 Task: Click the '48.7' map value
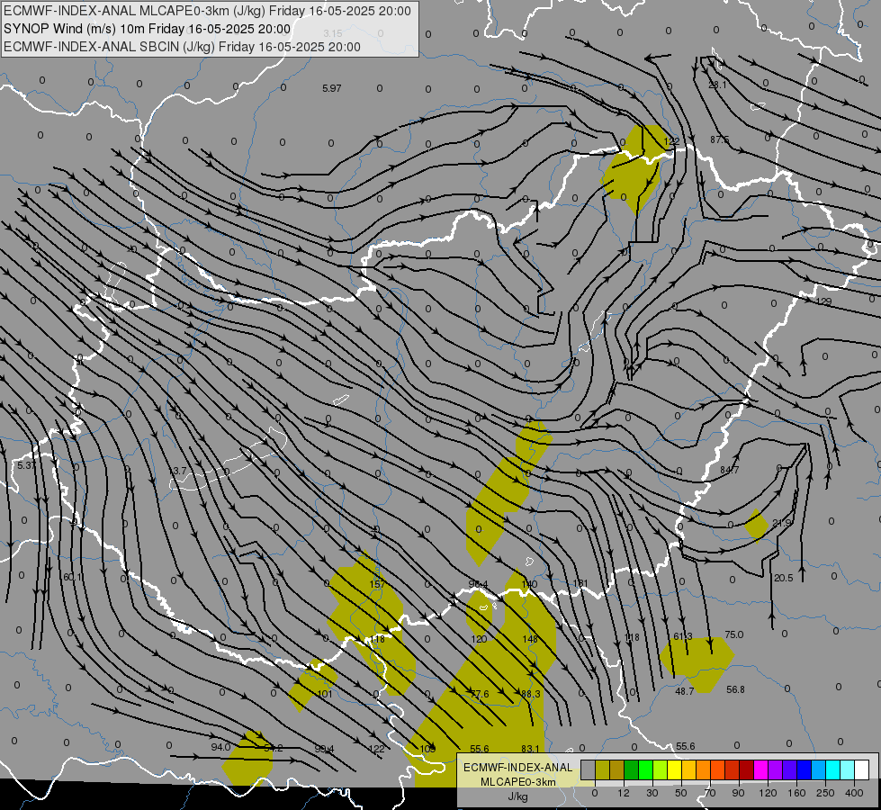pyautogui.click(x=684, y=691)
